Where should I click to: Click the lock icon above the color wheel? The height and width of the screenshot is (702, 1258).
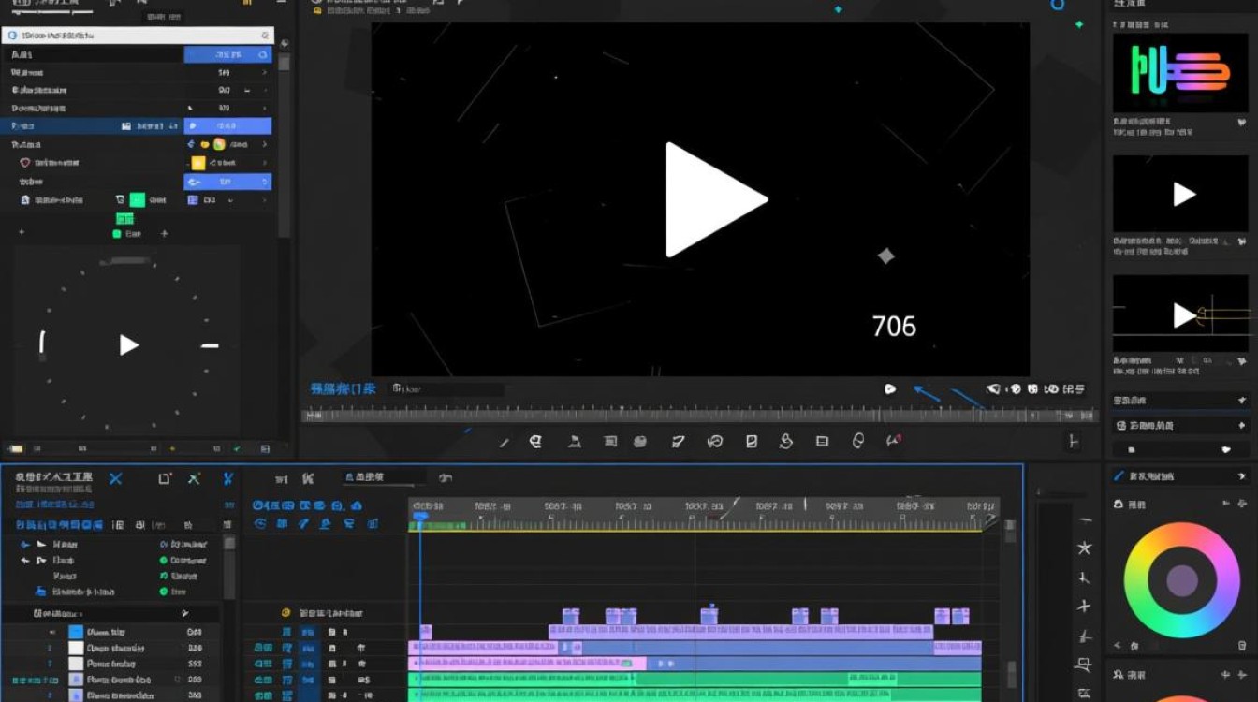(1118, 505)
